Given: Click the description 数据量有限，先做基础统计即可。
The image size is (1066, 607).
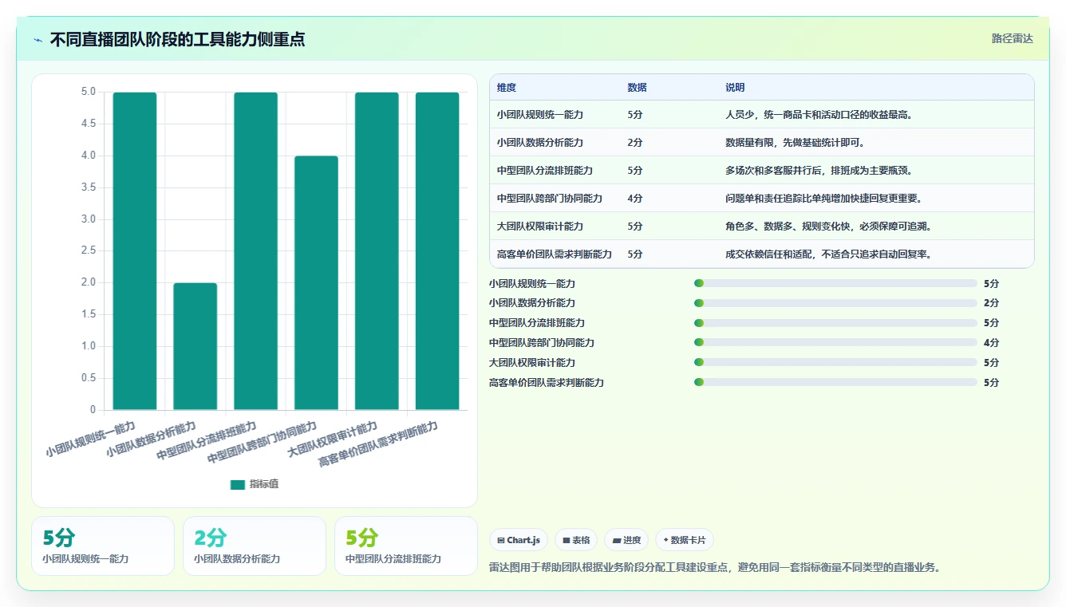Looking at the screenshot, I should 795,143.
